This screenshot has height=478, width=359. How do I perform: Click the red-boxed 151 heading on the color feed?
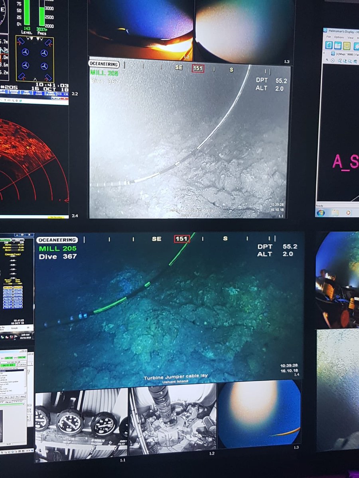coord(181,239)
